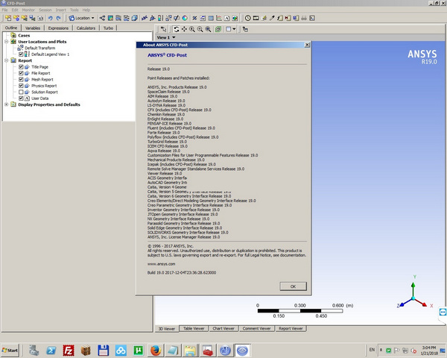Click the Windows Start button
447x358 pixels.
click(x=11, y=349)
